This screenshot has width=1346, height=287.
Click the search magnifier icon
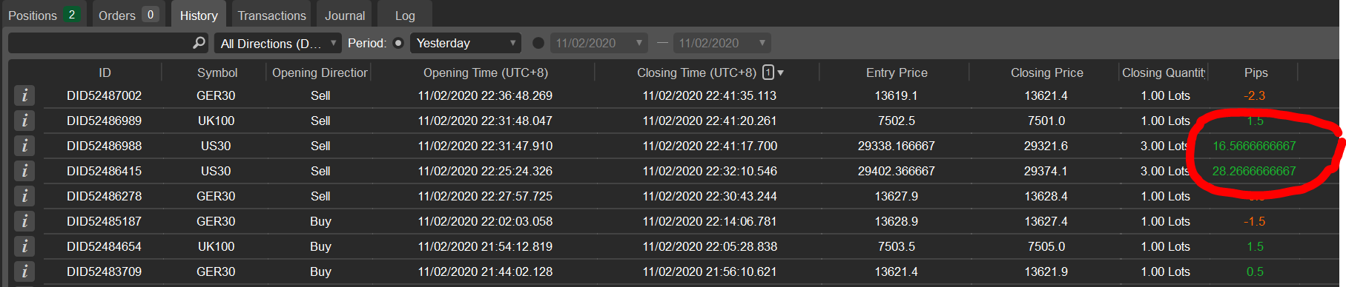199,43
